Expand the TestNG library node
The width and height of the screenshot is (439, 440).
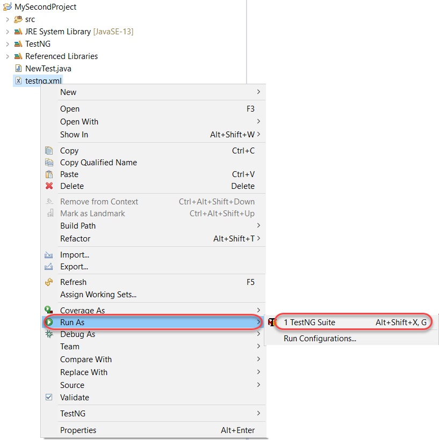8,44
